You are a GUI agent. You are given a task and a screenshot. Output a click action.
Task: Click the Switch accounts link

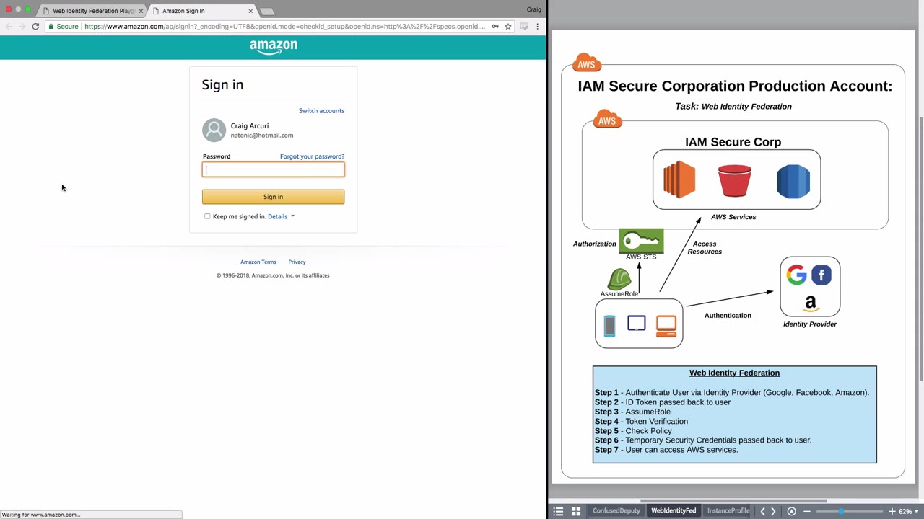pyautogui.click(x=321, y=111)
